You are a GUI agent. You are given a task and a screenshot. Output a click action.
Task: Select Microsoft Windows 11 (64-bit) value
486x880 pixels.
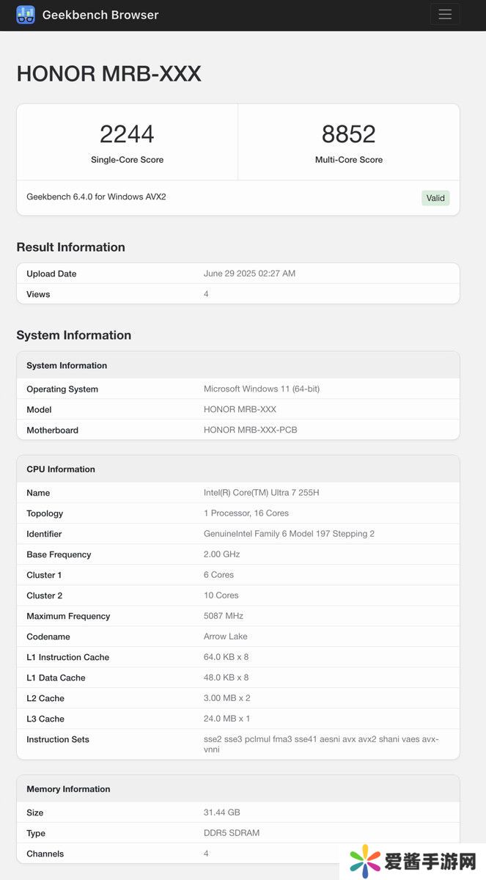point(261,389)
